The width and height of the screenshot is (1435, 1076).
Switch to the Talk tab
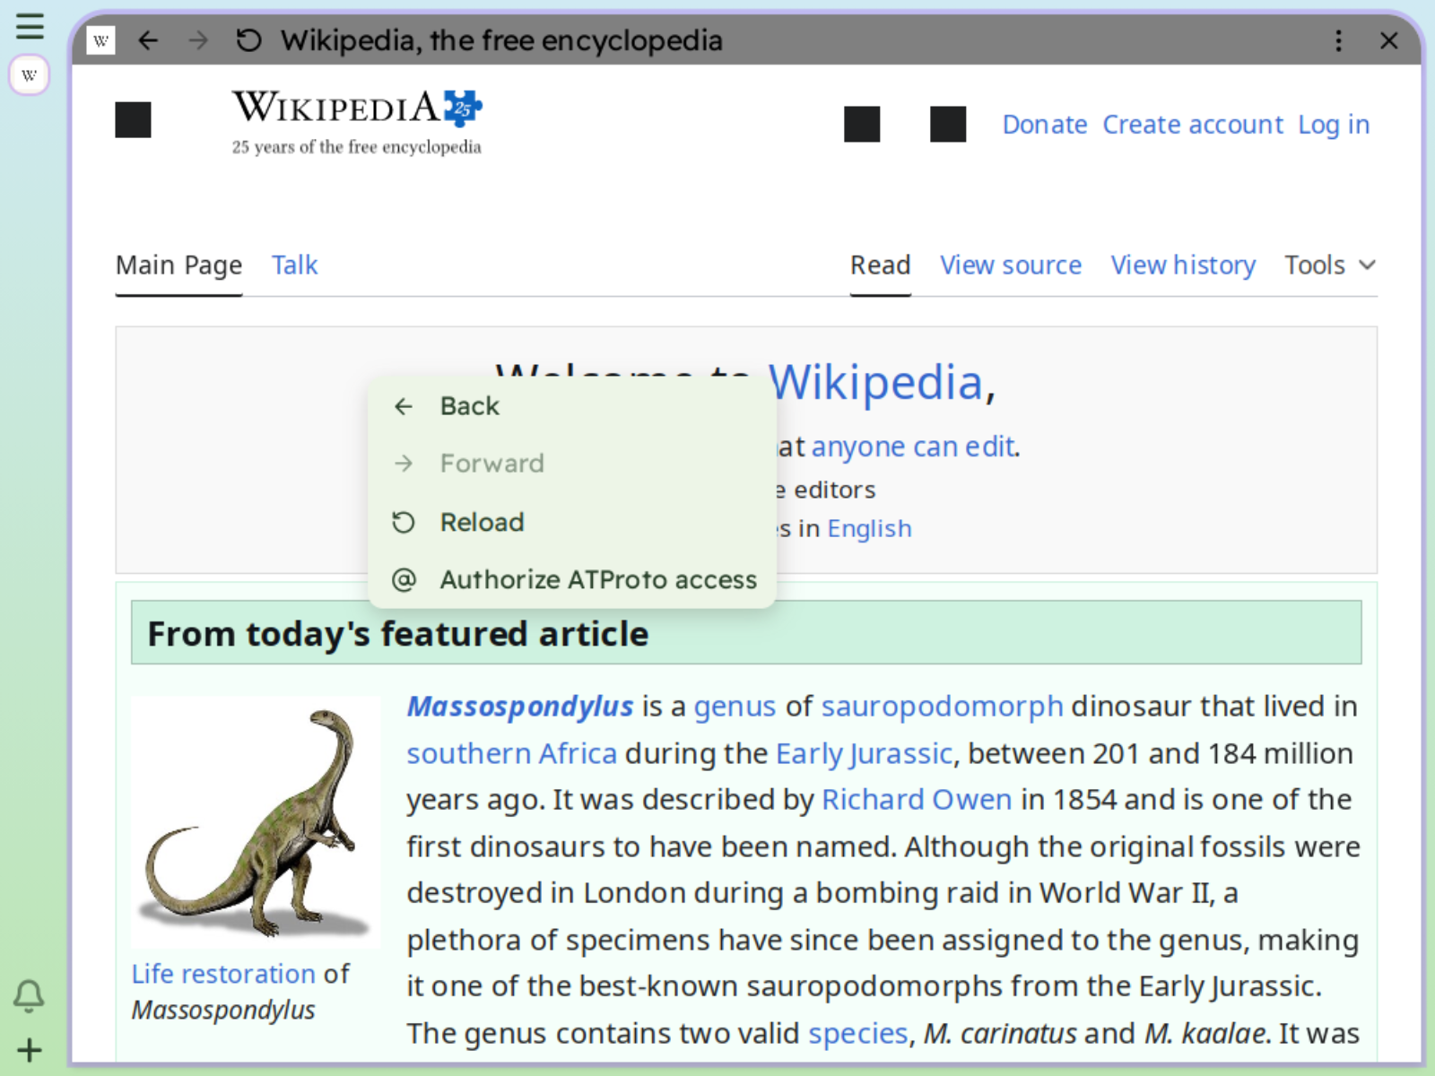click(x=294, y=265)
